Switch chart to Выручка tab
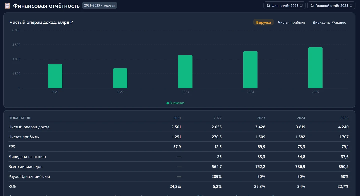This screenshot has width=360, height=196. tap(263, 22)
